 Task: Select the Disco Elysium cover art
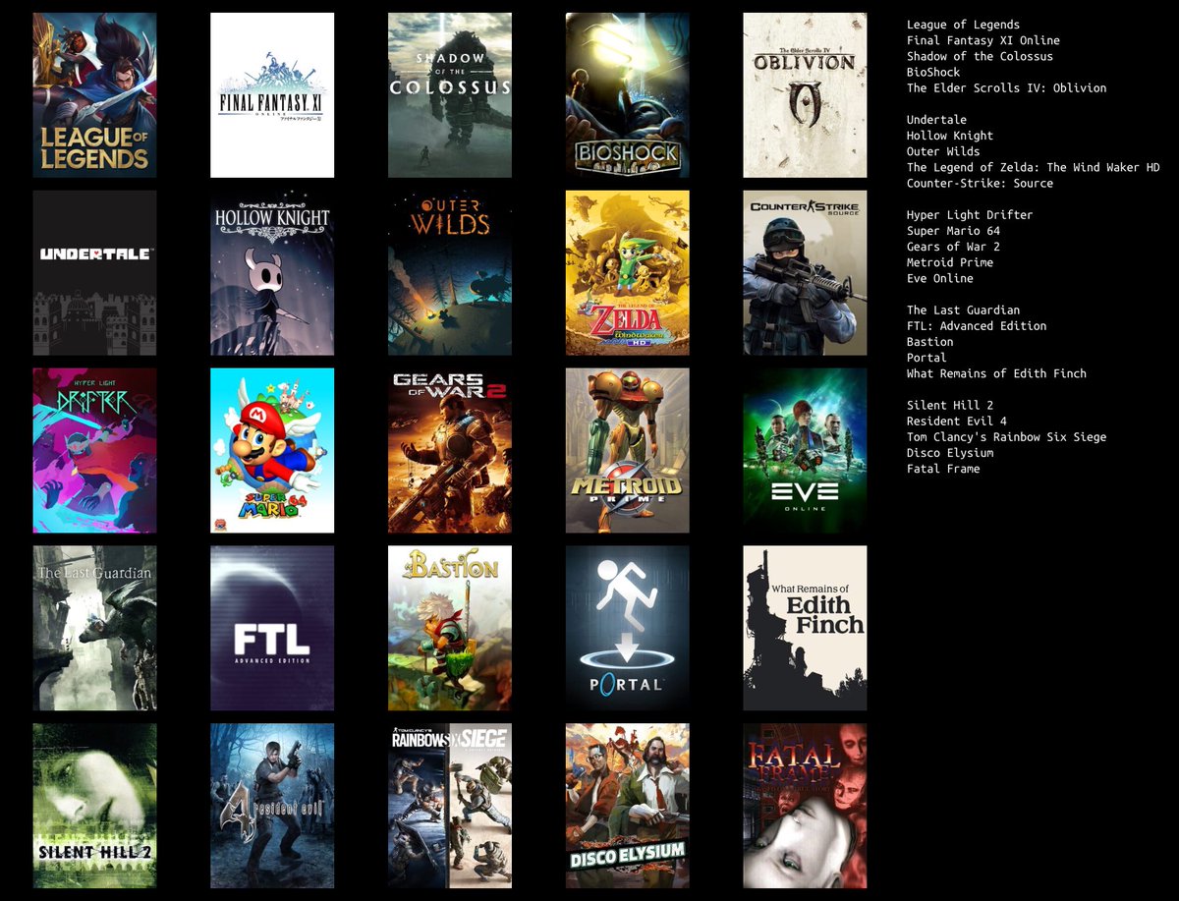[x=627, y=805]
